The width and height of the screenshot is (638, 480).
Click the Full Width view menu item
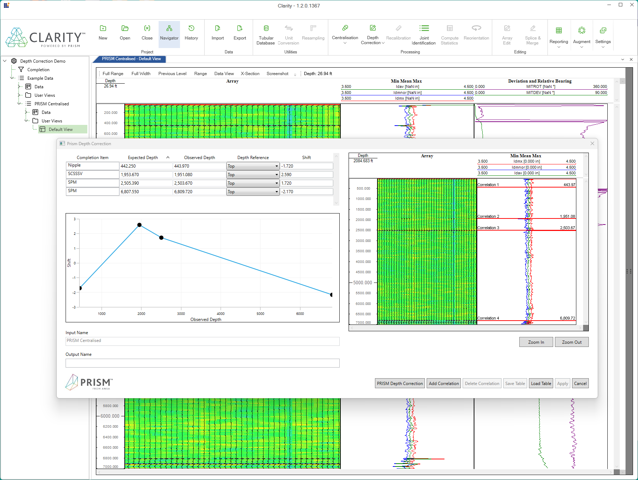[x=141, y=74]
